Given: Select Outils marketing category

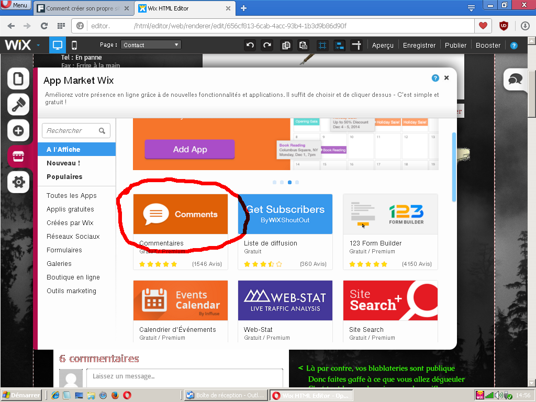Looking at the screenshot, I should (x=71, y=291).
